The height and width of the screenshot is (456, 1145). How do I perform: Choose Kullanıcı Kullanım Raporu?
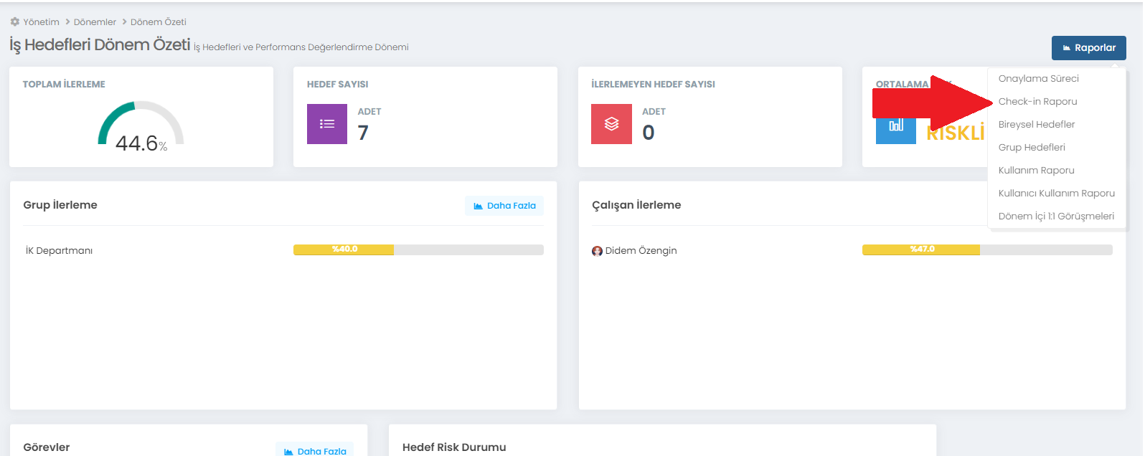pyautogui.click(x=1056, y=194)
